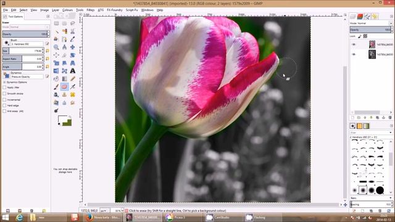
Task: Select the Paintbrush tool
Action: pos(56,87)
